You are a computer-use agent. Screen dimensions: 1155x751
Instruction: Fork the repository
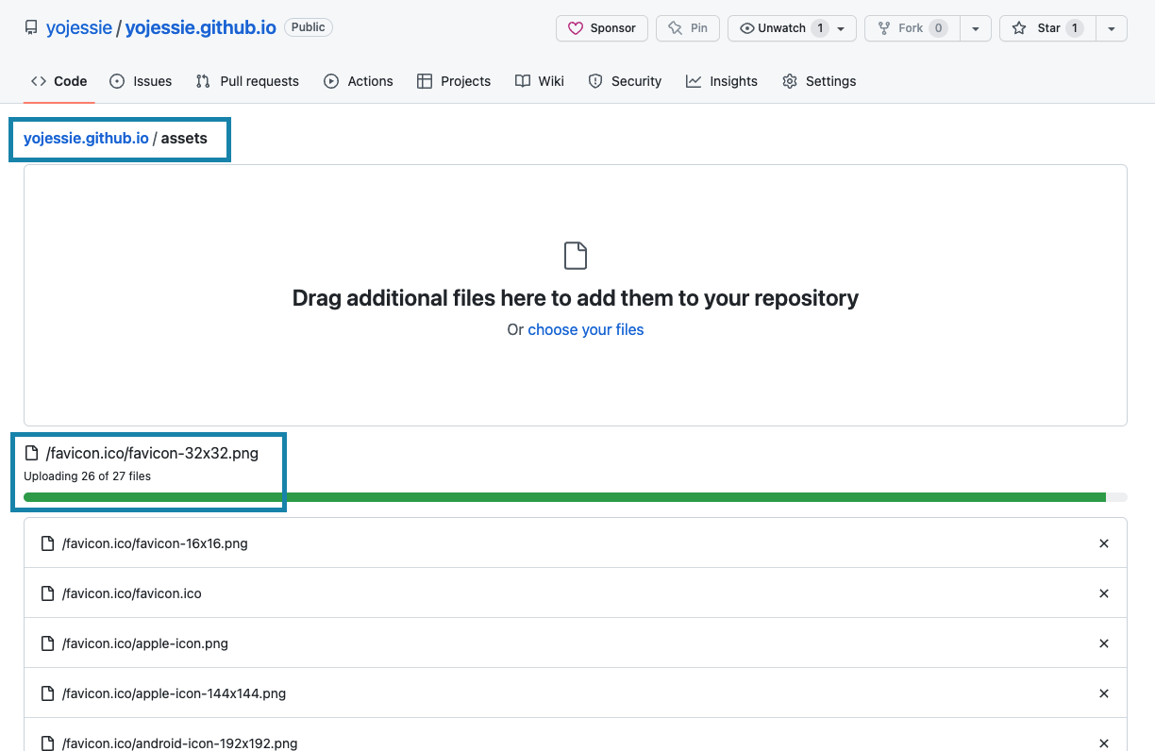pos(912,28)
